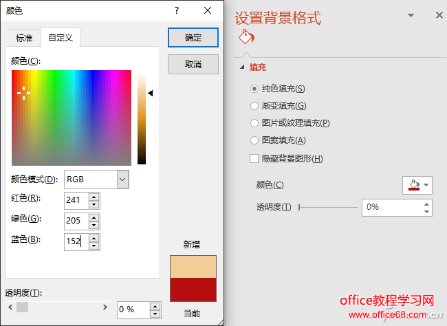Click the red (红色) value input field

[76, 200]
